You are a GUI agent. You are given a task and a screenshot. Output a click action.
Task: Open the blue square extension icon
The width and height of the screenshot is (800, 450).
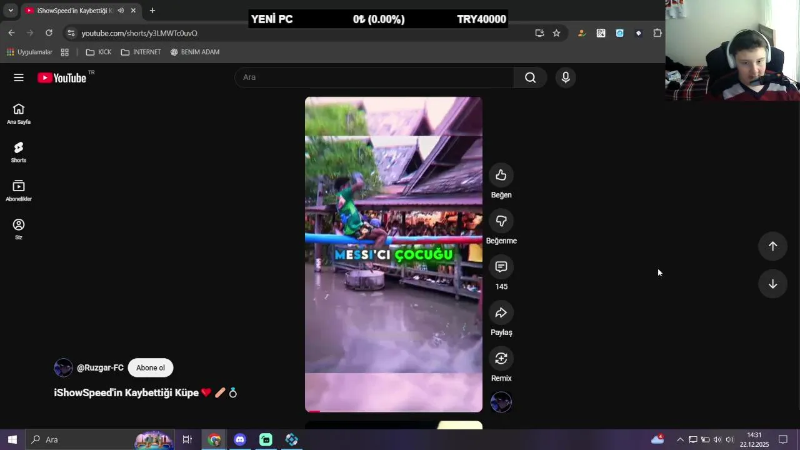coord(619,33)
